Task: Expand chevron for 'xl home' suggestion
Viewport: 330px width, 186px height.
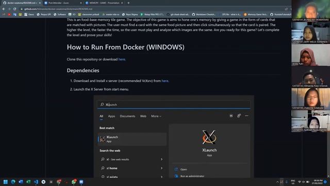Action: 161,168
